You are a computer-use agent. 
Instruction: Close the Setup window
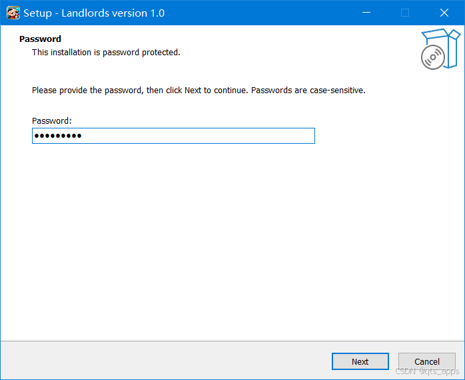point(444,13)
